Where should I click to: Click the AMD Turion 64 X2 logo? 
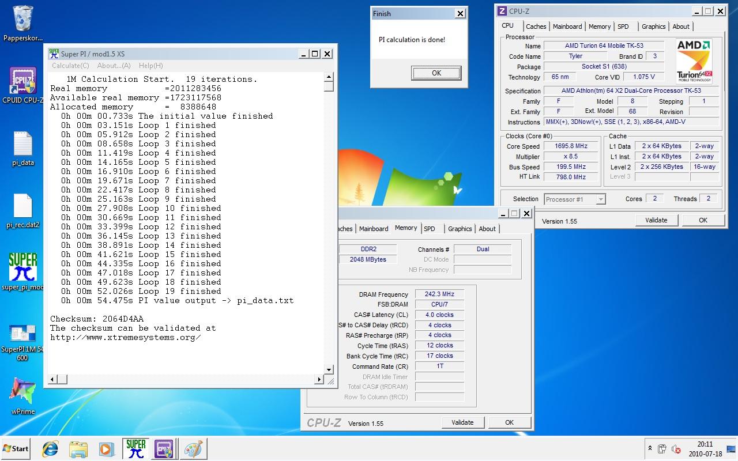click(694, 62)
